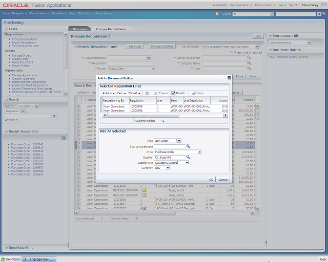
Task: Open the Supplier Site dropdown
Action: [187, 163]
